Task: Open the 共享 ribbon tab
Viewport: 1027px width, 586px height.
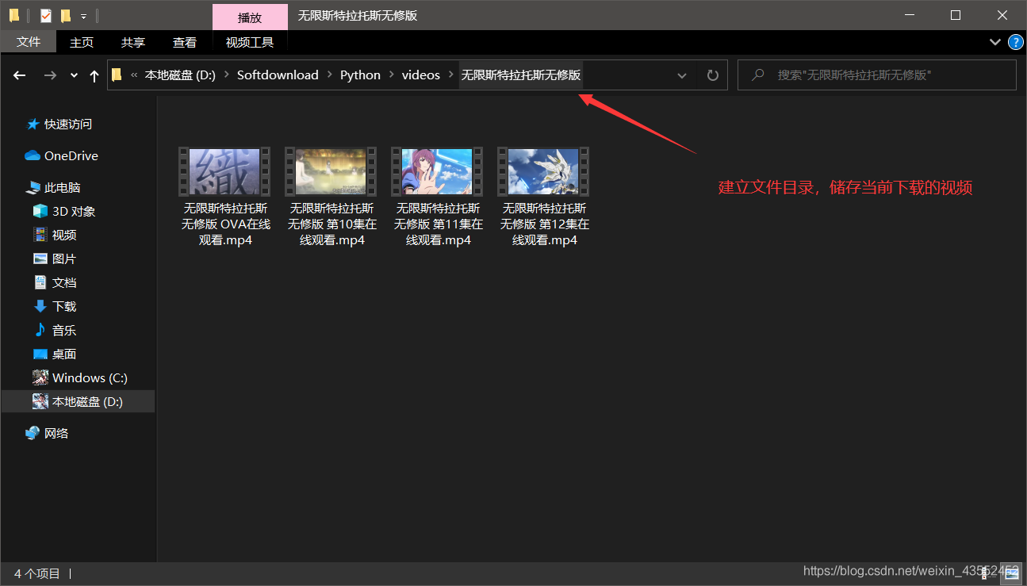Action: pyautogui.click(x=133, y=42)
